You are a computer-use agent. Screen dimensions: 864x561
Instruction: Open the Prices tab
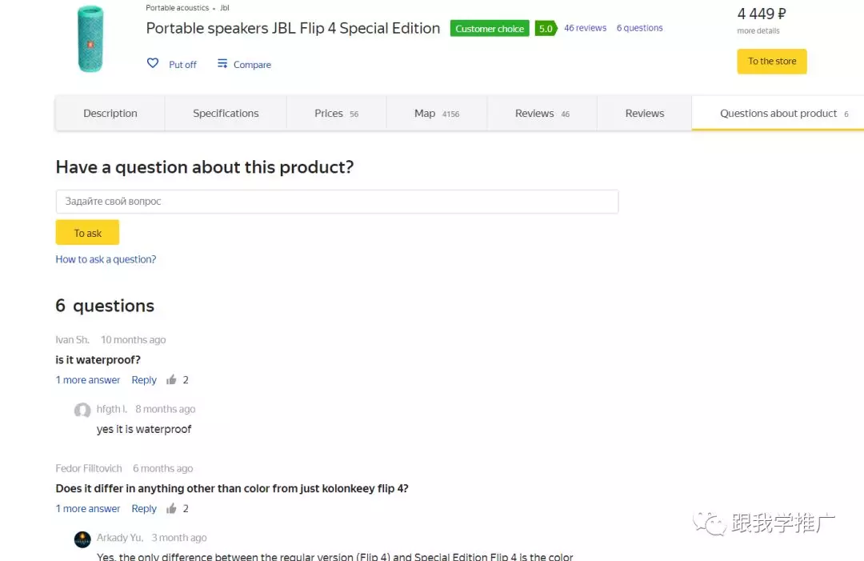point(336,114)
